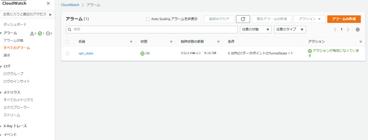Click 選択のクリア button
This screenshot has height=140, width=368.
219,19
